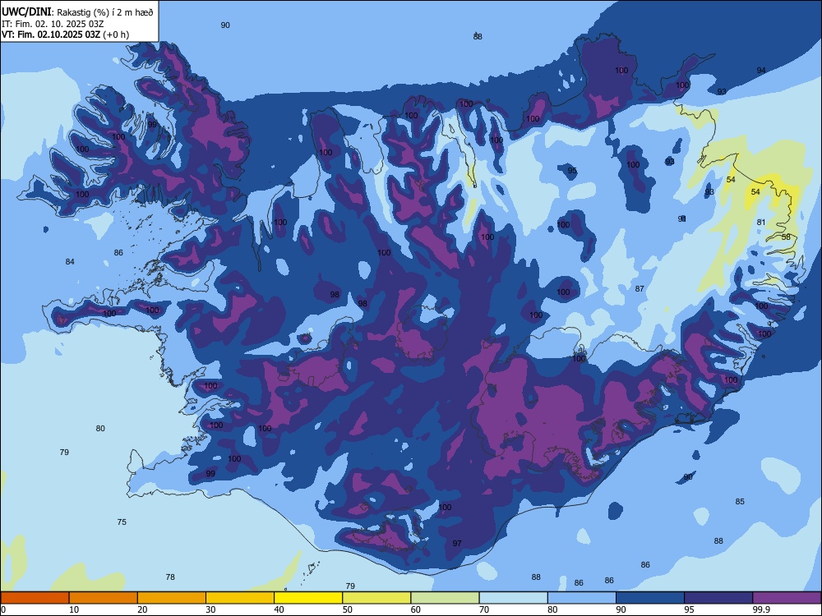
Task: Click the purple above-99.9 legend swatch
Action: 787,598
